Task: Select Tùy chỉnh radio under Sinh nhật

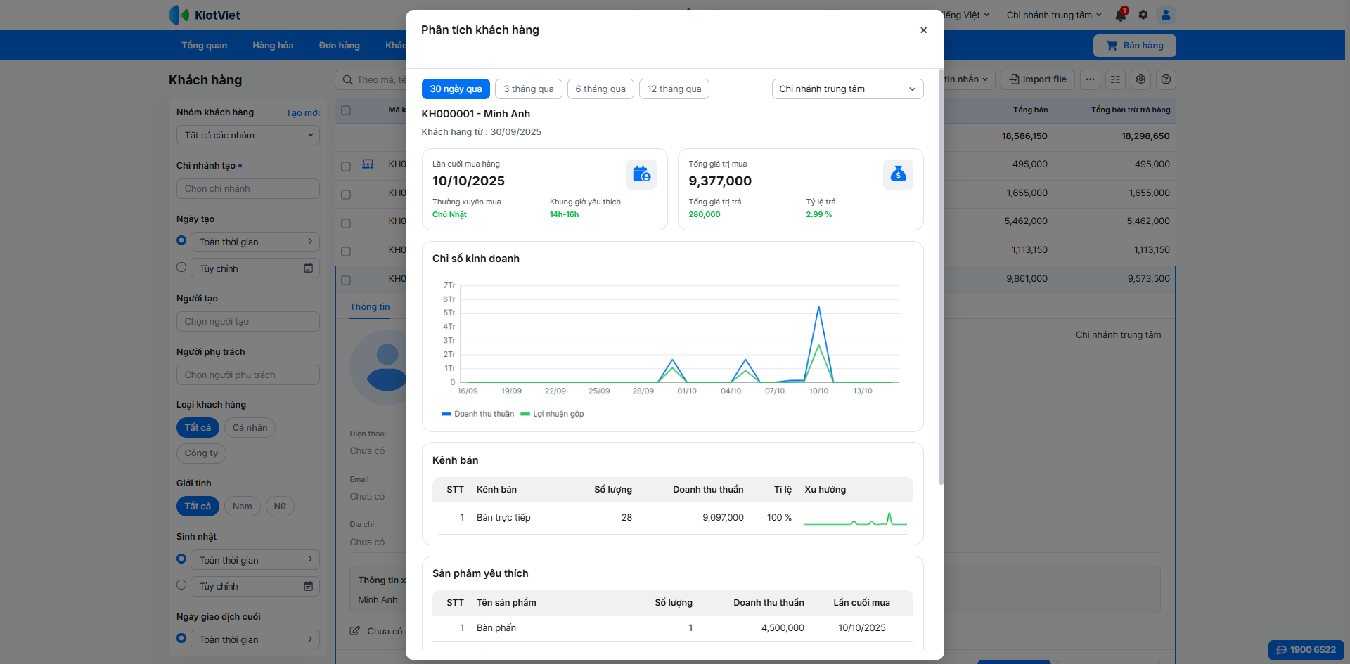Action: pyautogui.click(x=181, y=585)
